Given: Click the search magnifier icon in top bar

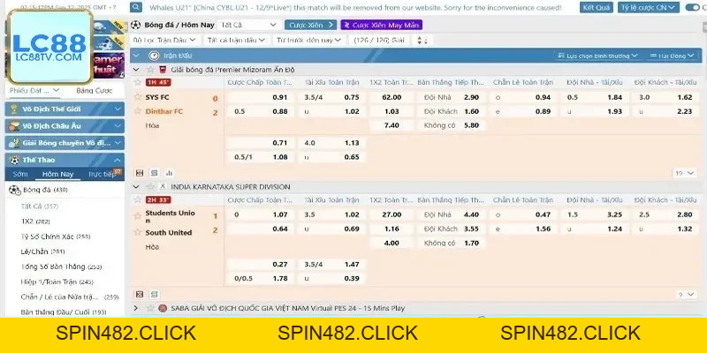Looking at the screenshot, I should [x=136, y=7].
